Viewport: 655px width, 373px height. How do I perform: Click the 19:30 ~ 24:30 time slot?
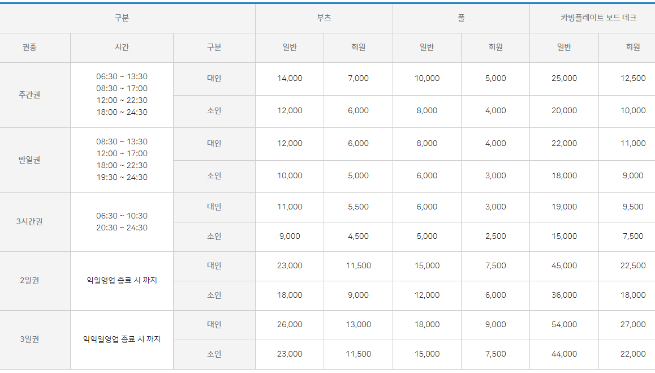click(122, 177)
